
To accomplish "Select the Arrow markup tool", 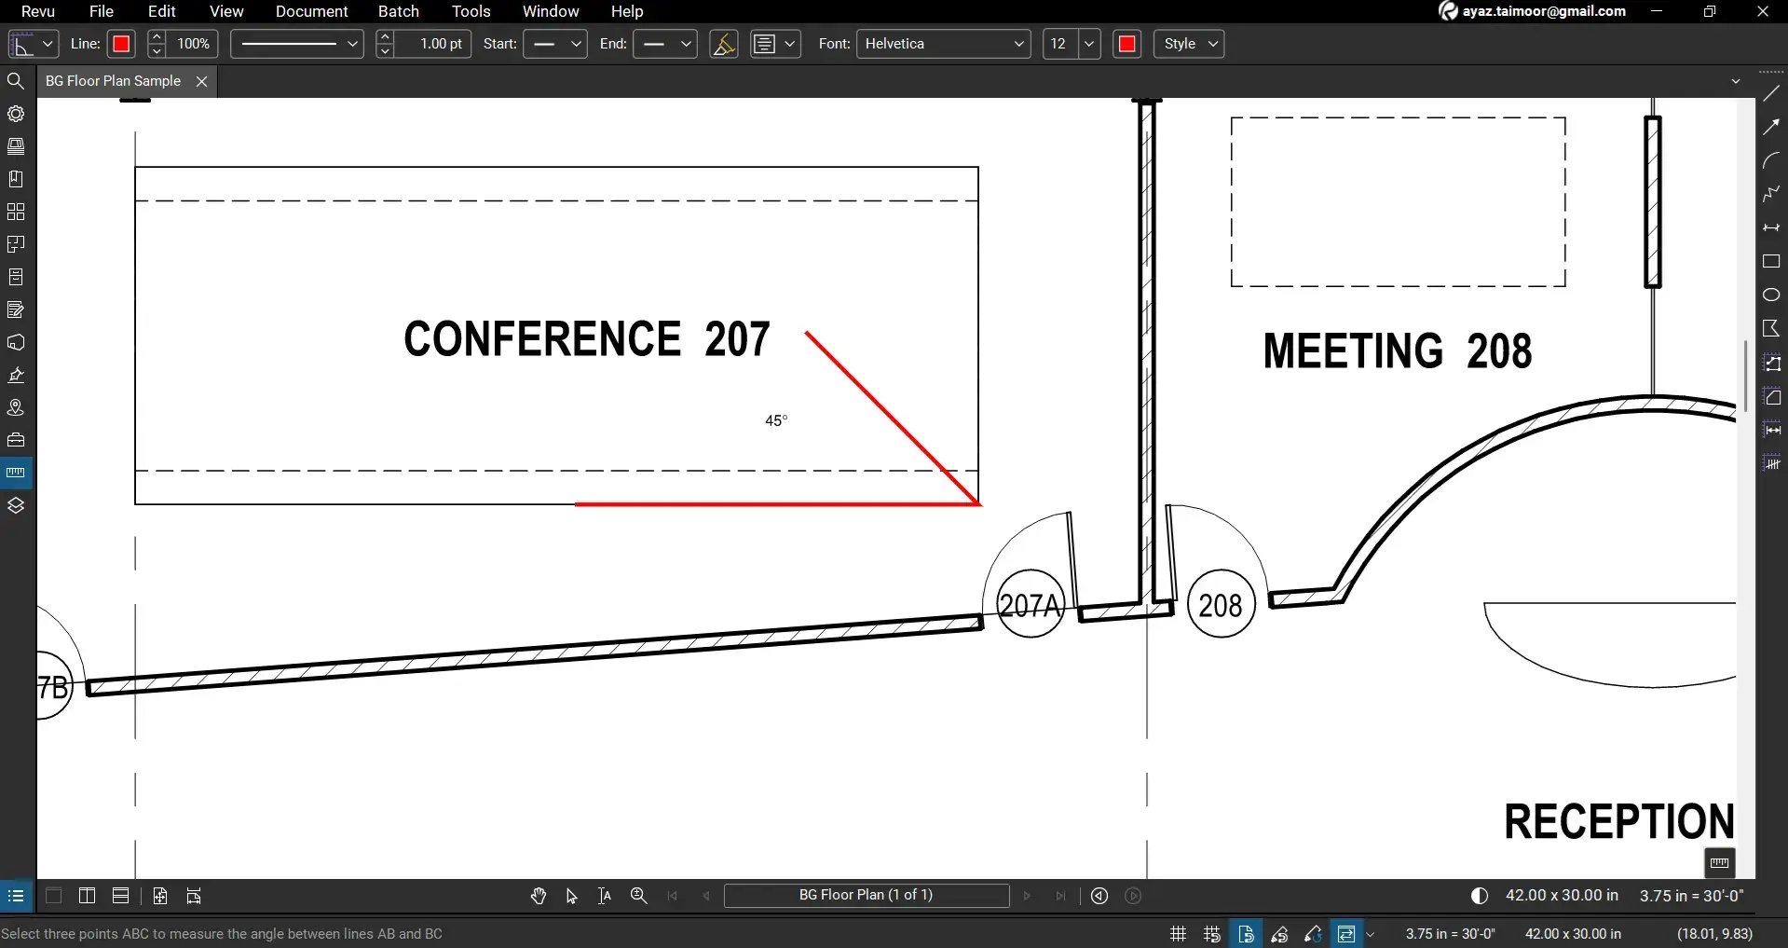I will tap(1771, 128).
